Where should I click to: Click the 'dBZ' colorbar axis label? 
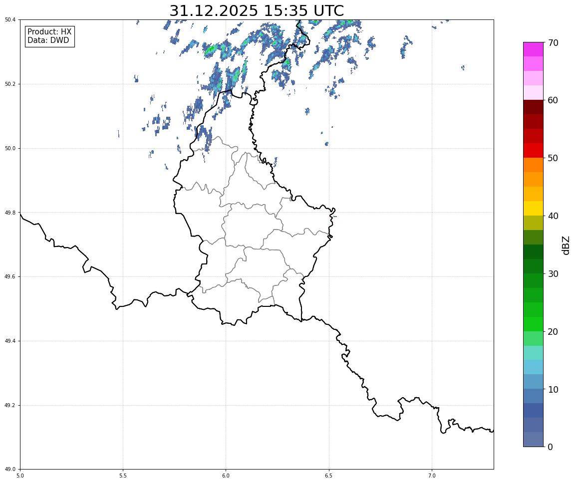[566, 245]
